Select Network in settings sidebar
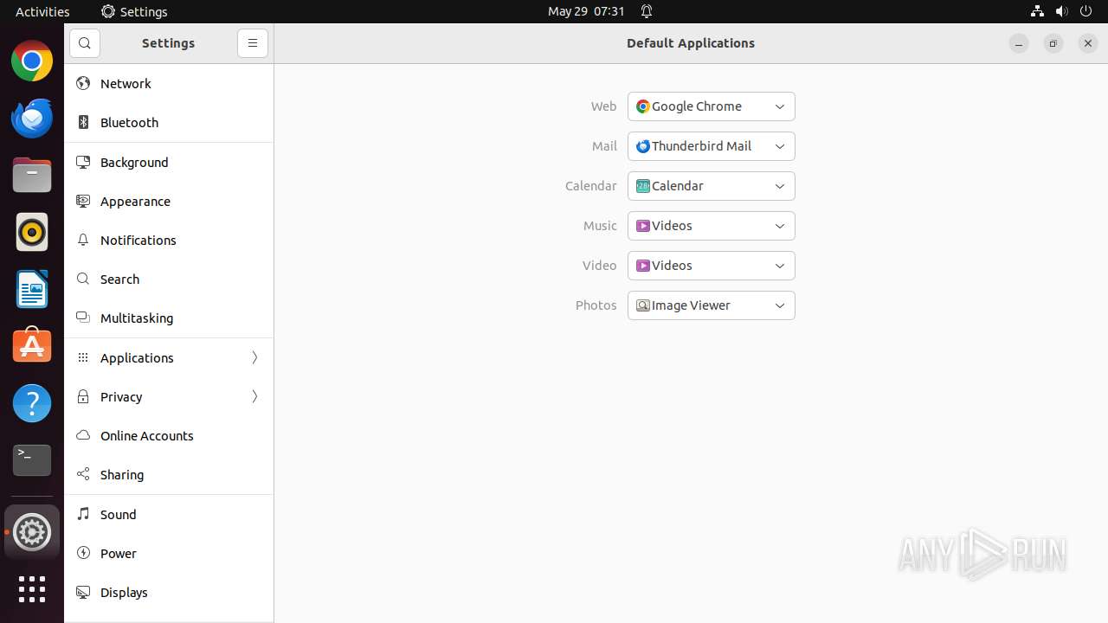Screen dimensions: 1108x623 click(169, 84)
